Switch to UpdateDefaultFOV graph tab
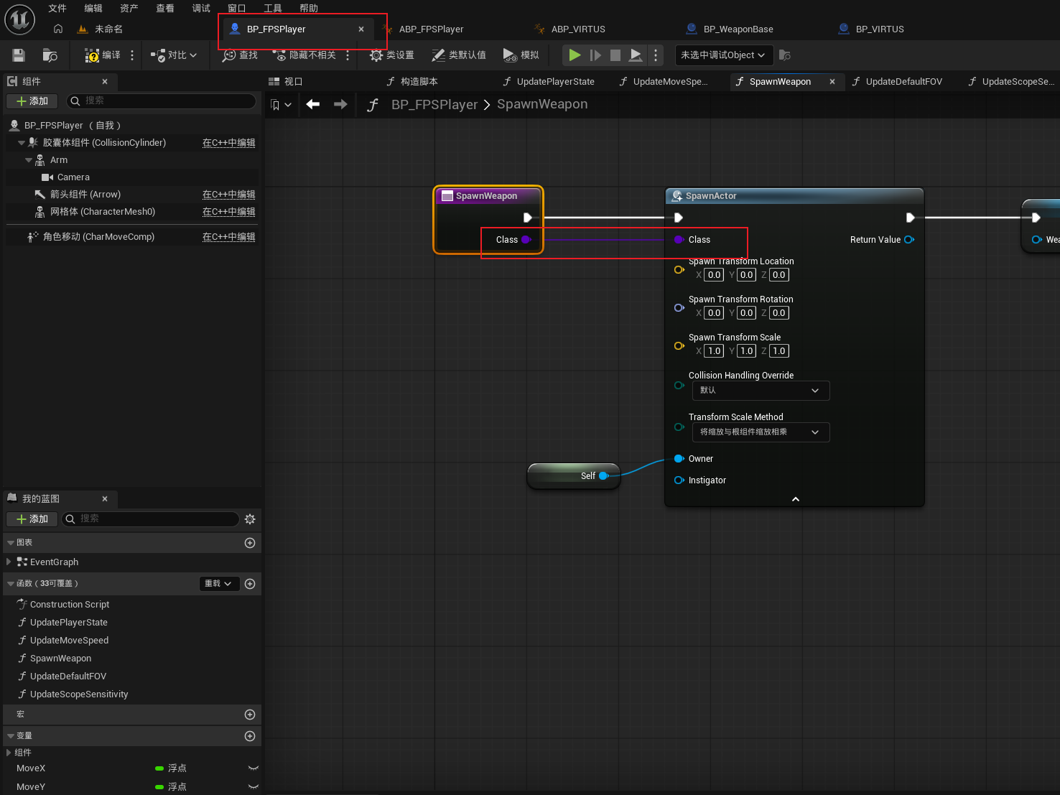The image size is (1060, 795). (x=903, y=82)
